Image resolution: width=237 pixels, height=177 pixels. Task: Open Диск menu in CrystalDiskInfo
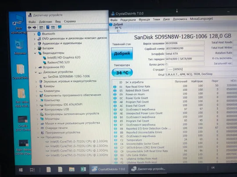click(166, 19)
